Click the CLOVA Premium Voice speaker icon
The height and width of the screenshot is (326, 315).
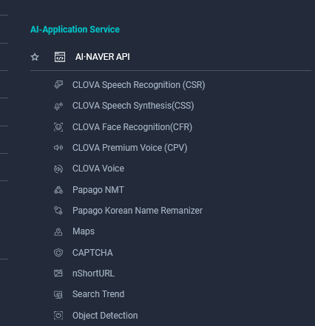(58, 148)
